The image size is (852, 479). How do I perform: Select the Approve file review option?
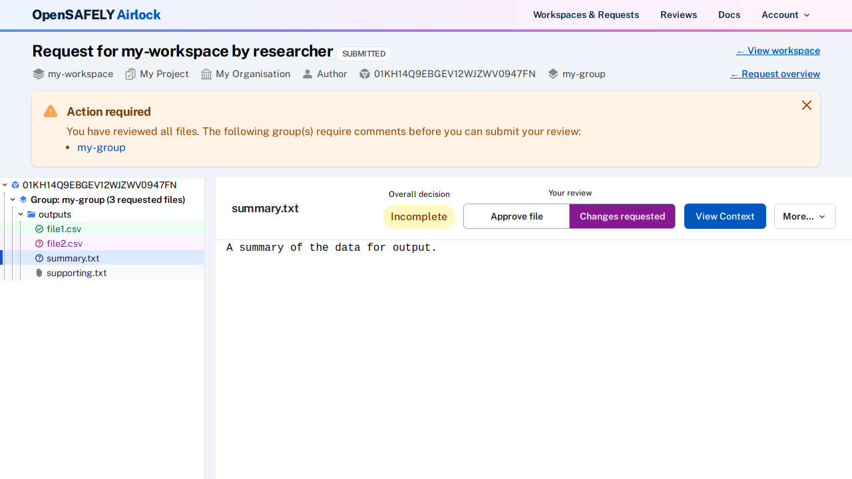click(x=516, y=216)
